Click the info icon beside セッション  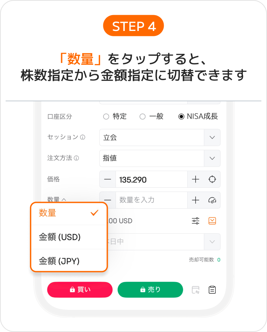coord(83,137)
